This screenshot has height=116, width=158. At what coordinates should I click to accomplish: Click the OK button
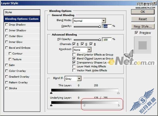pos(143,12)
